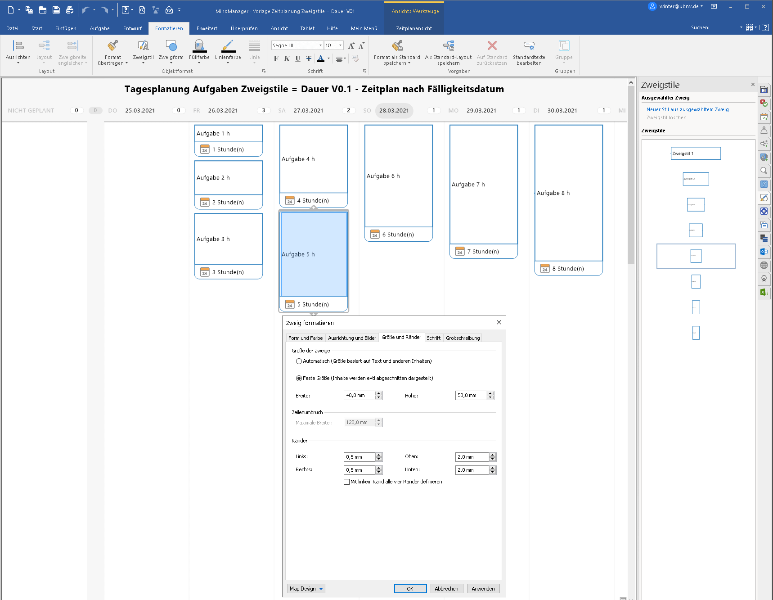Image resolution: width=773 pixels, height=600 pixels.
Task: Click the Füllfarbe paint bucket icon
Action: [199, 45]
